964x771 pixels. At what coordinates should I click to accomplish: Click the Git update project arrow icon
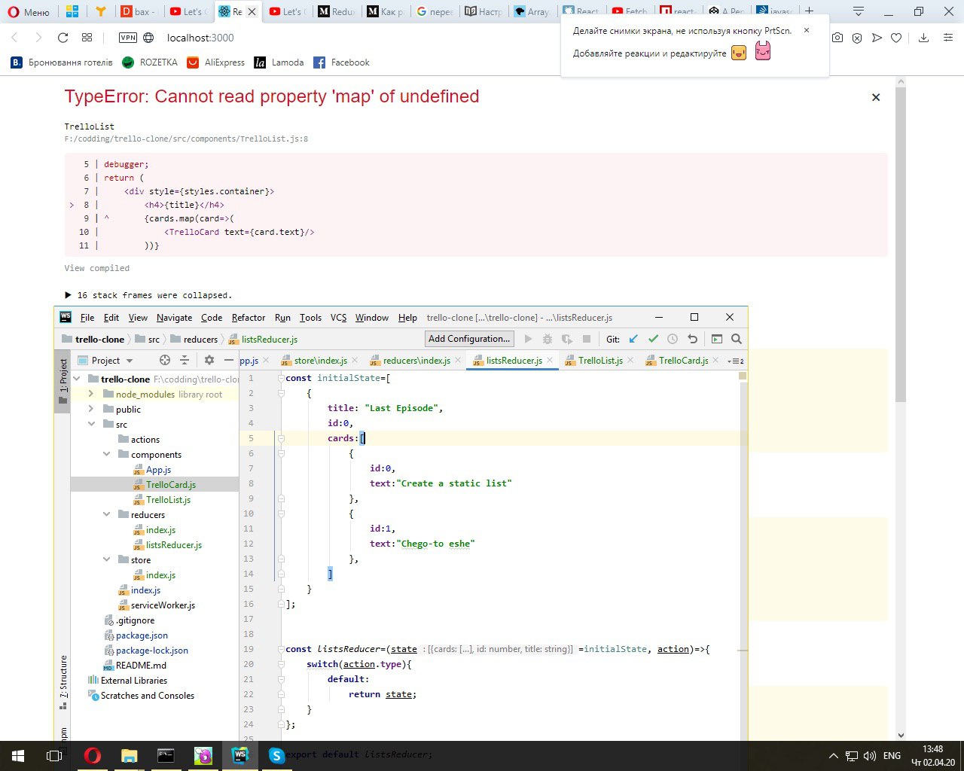[x=633, y=339]
